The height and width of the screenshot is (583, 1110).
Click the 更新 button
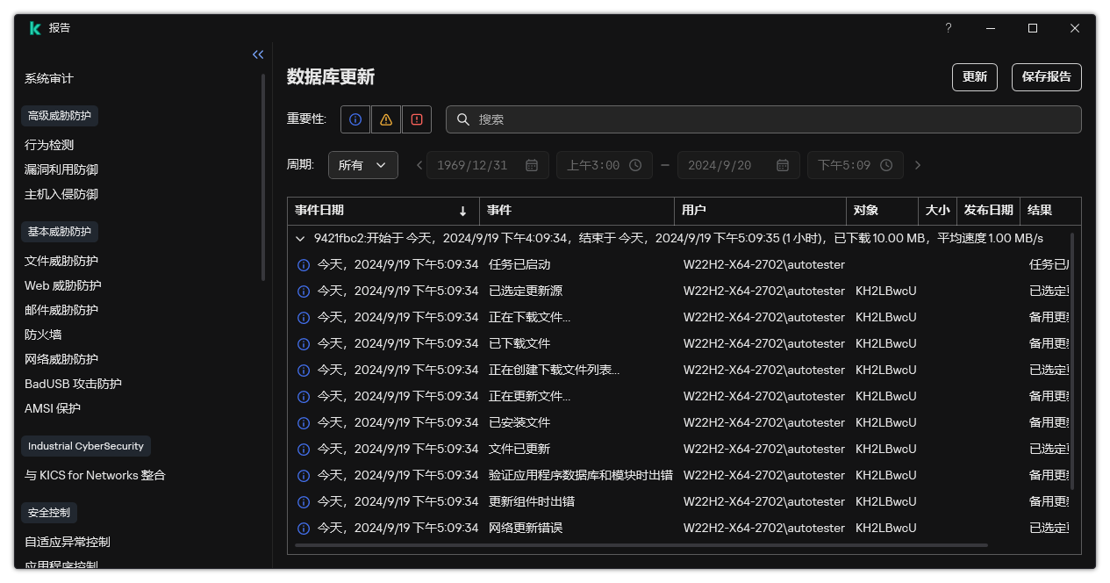974,76
